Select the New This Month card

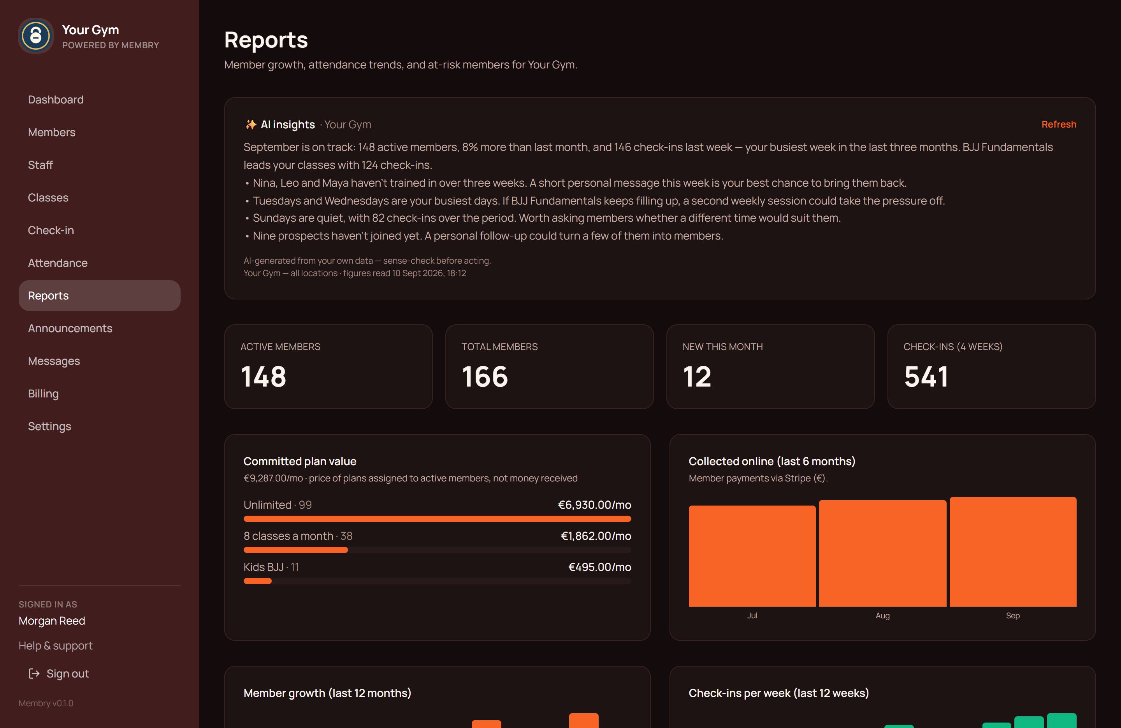click(771, 367)
